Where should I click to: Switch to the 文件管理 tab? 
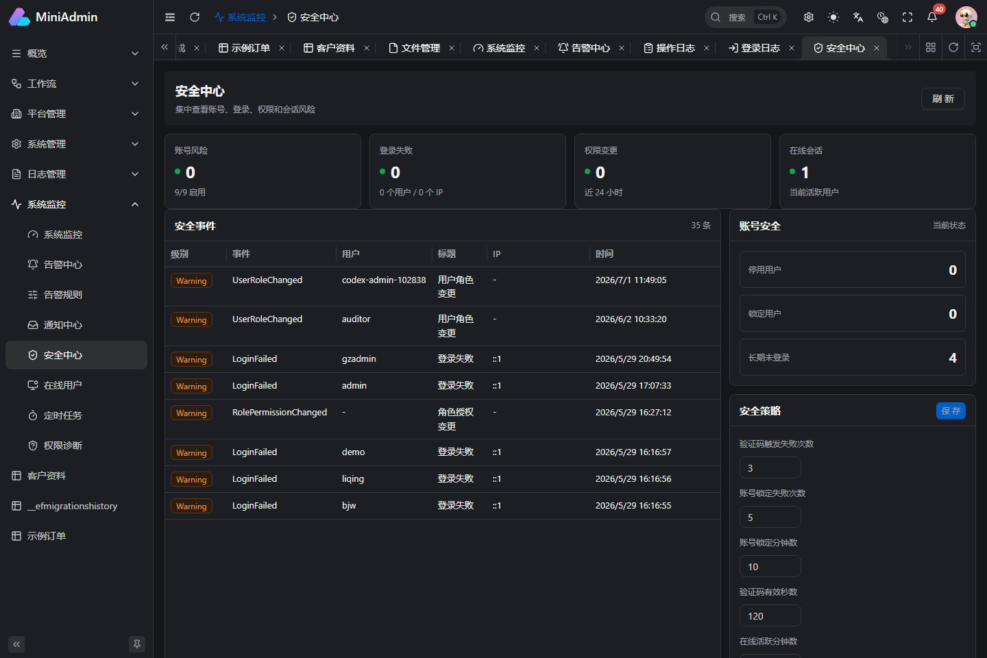pos(415,48)
